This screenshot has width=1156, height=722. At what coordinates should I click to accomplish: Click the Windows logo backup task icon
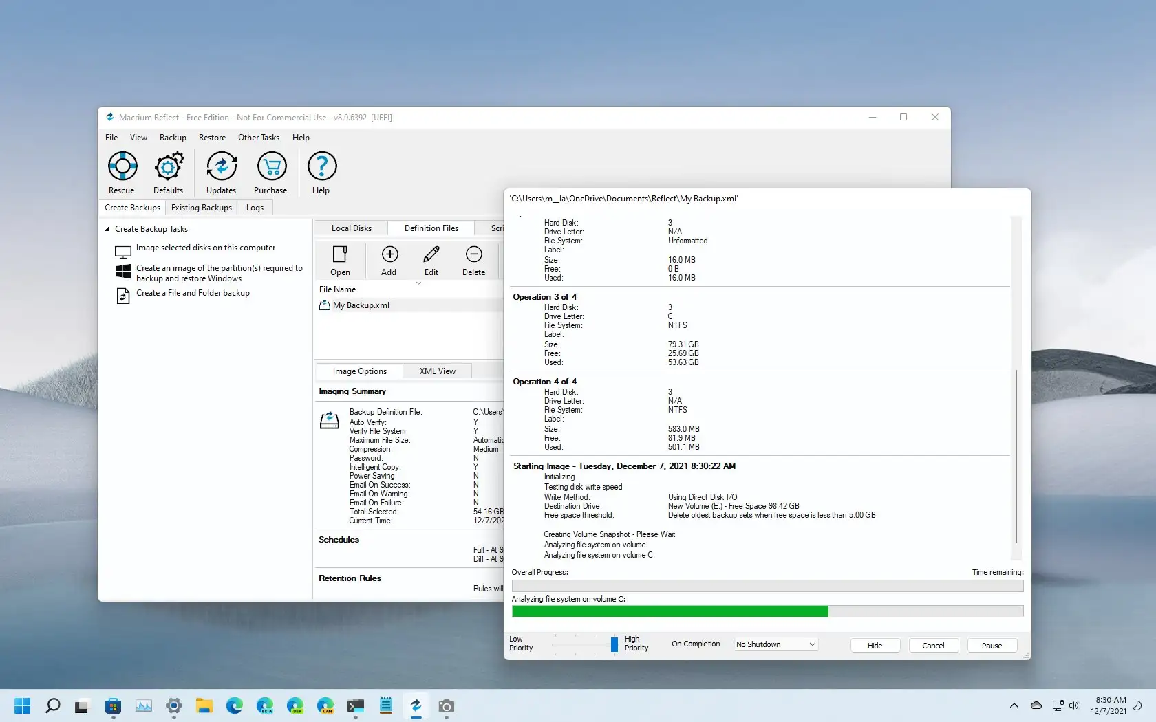click(x=123, y=272)
